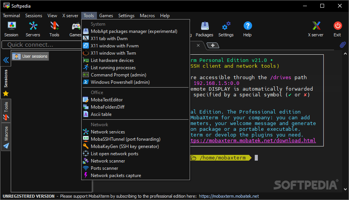The width and height of the screenshot is (349, 200).
Task: Select MobApt packages manager (experimental)
Action: point(136,31)
